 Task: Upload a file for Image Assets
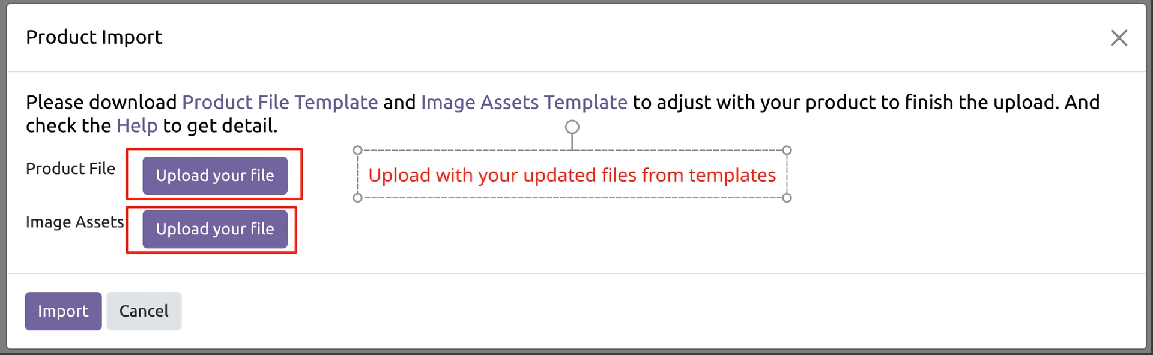click(x=215, y=229)
